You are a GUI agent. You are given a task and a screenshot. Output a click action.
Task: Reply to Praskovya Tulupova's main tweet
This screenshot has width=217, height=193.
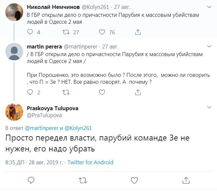(31, 180)
